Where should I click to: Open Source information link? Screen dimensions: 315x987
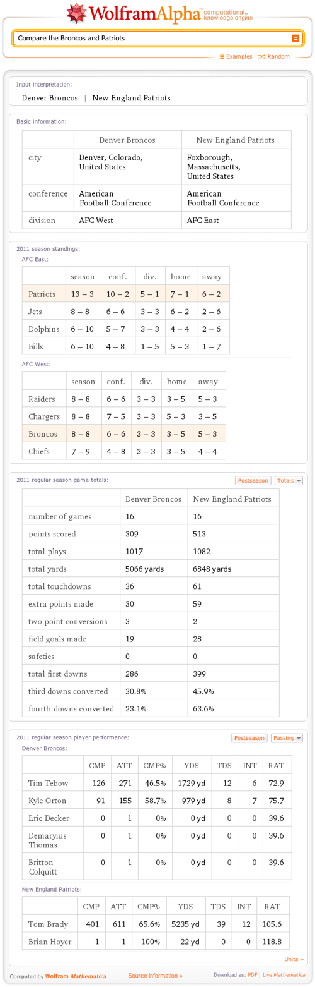point(155,976)
